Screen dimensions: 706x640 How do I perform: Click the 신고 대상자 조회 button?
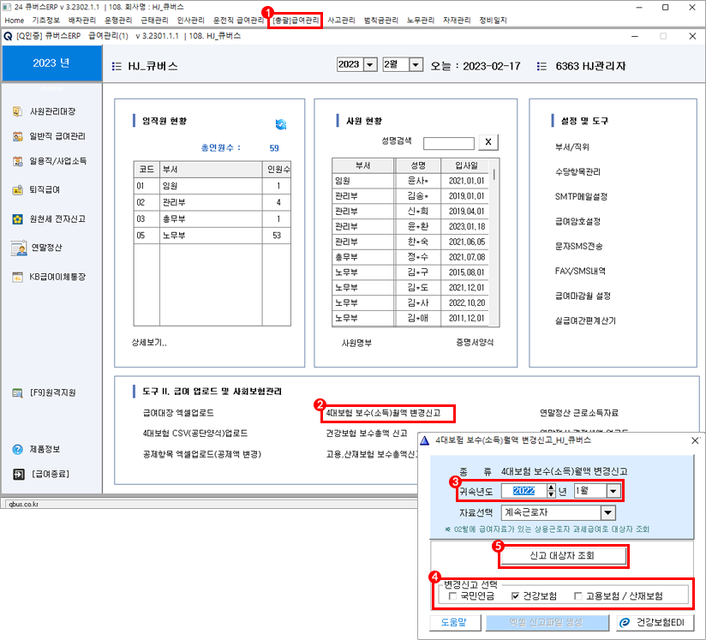point(562,556)
